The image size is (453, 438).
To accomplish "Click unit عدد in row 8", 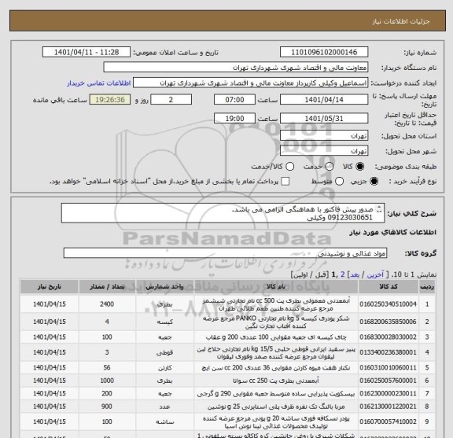I will [x=164, y=407].
